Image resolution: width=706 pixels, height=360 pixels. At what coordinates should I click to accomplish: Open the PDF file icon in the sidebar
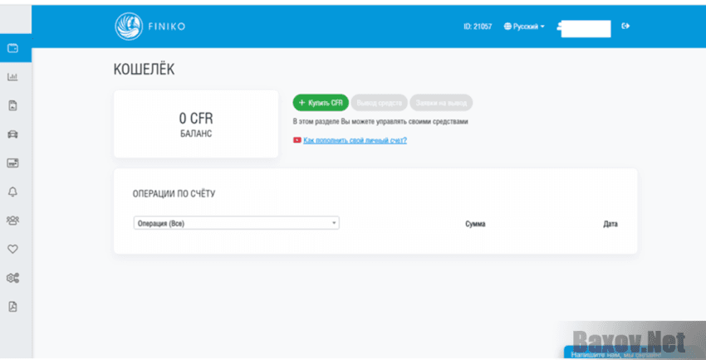(12, 306)
